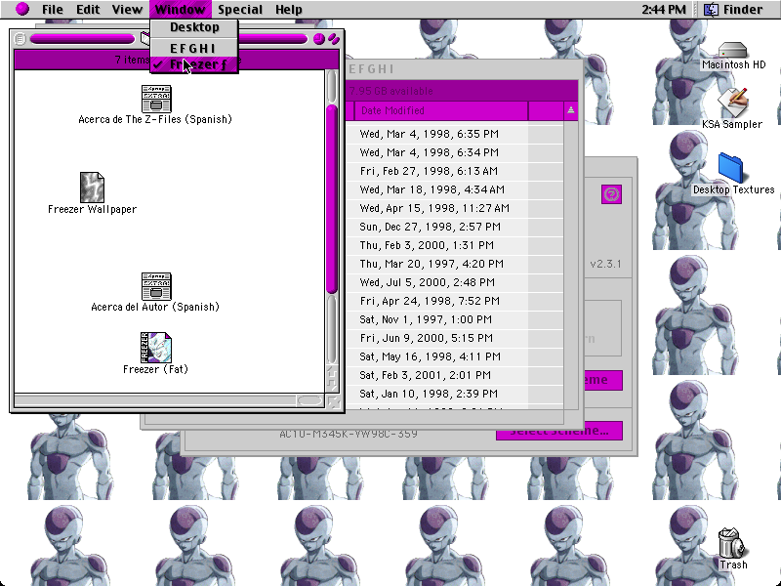This screenshot has height=586, width=781.
Task: Click the Date Modified column header
Action: pos(441,110)
